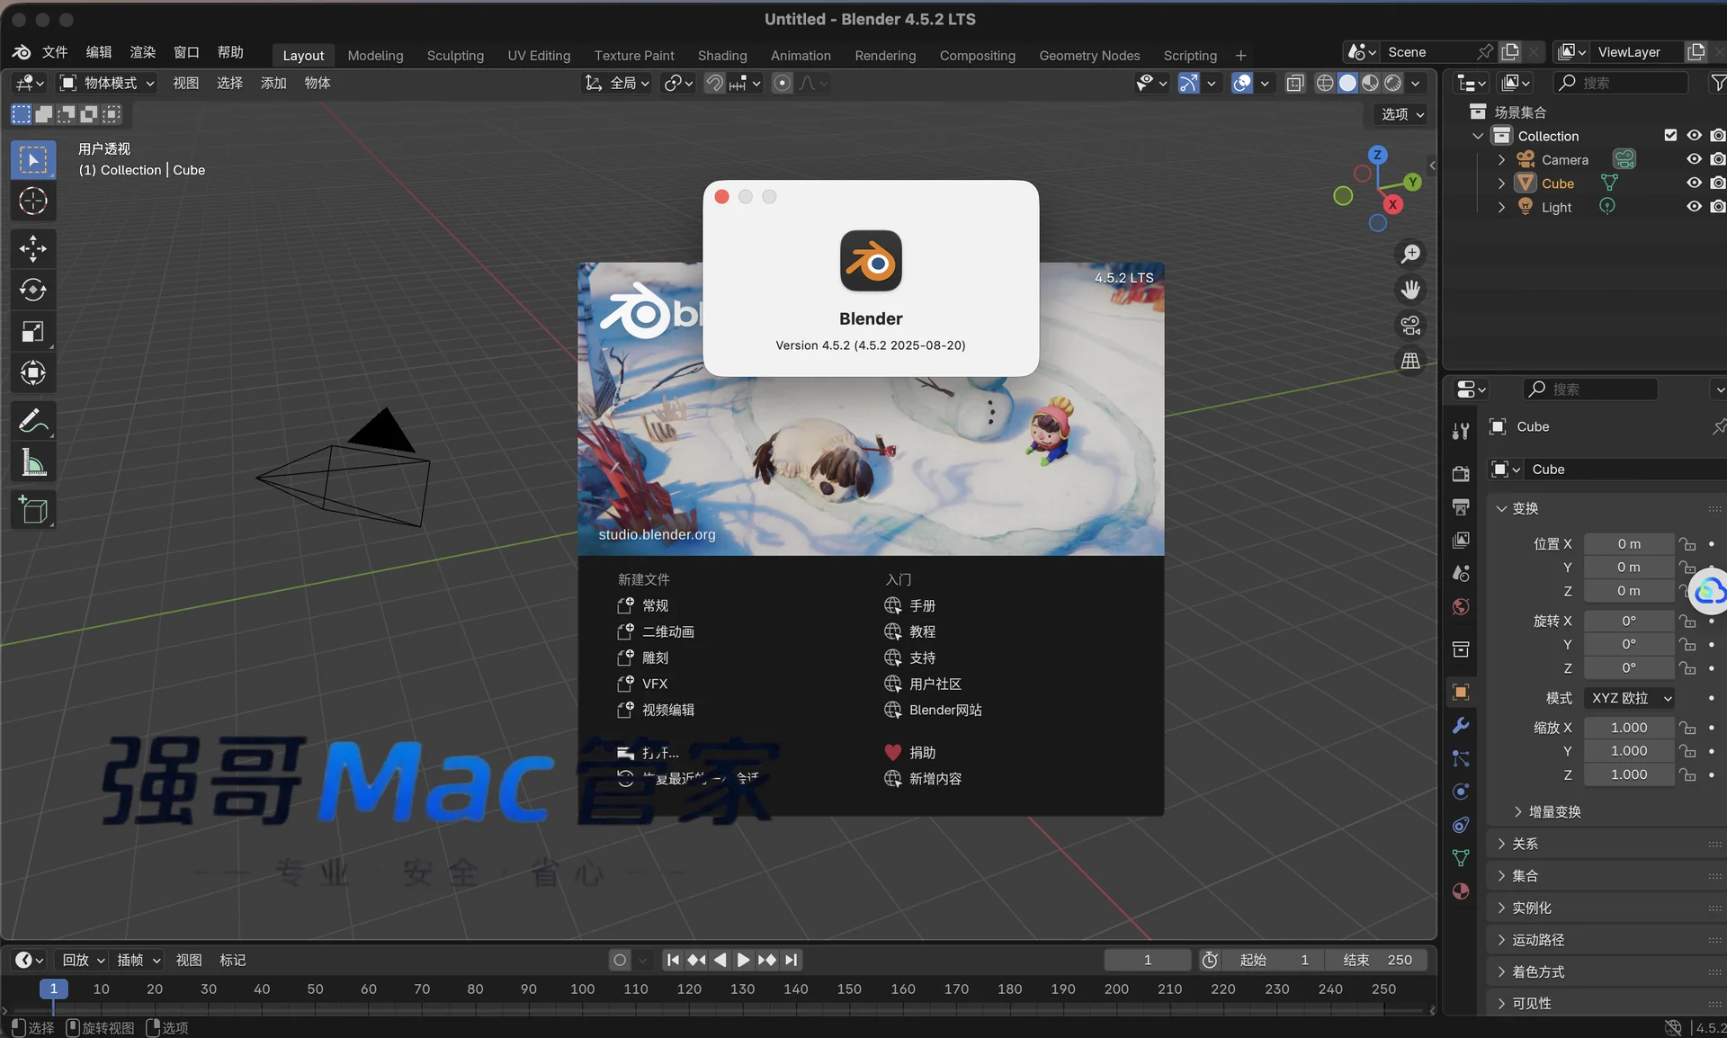1727x1038 pixels.
Task: Toggle proportional editing in header
Action: (x=783, y=83)
